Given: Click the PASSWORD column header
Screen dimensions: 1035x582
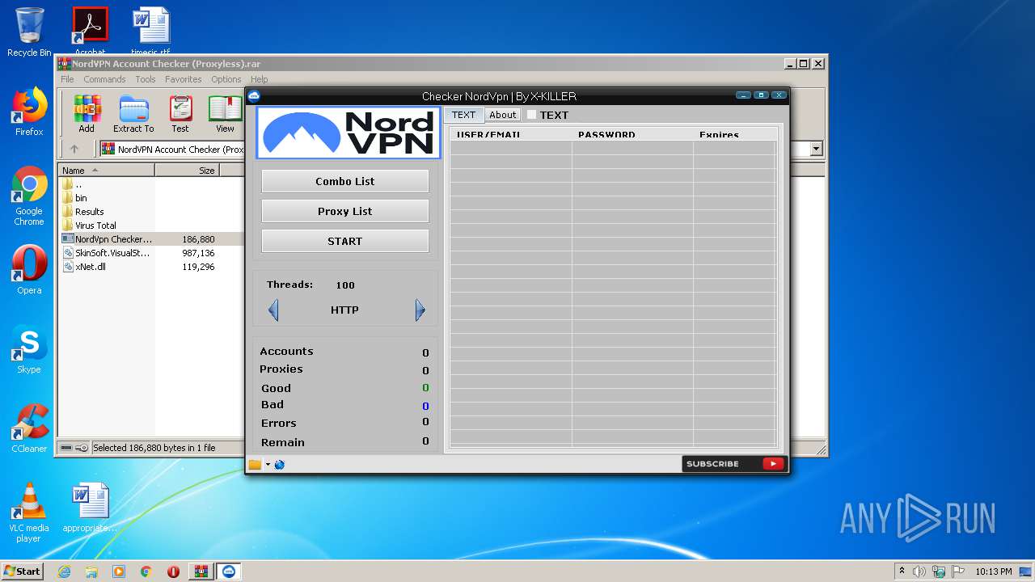Looking at the screenshot, I should [632, 134].
